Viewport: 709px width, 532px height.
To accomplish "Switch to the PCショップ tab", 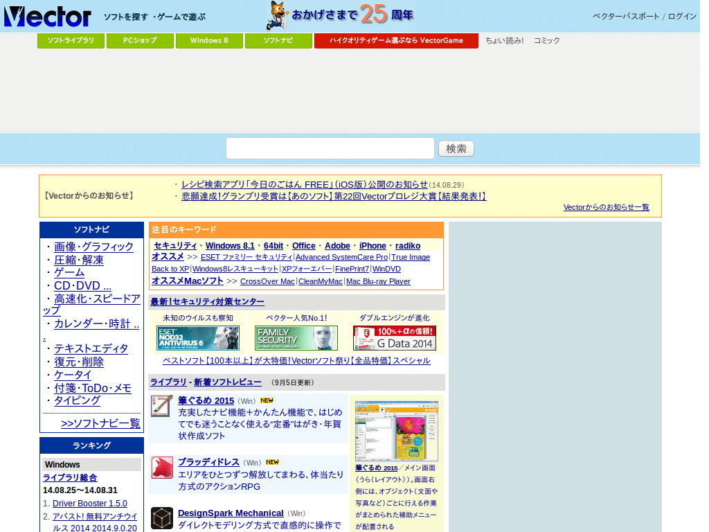I will (x=140, y=40).
